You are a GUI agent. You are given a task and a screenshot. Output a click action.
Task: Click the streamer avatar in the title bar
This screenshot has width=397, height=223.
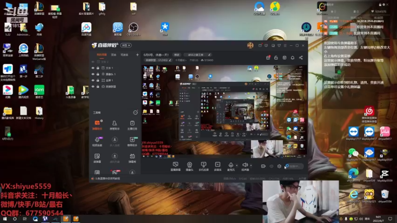tap(250, 45)
